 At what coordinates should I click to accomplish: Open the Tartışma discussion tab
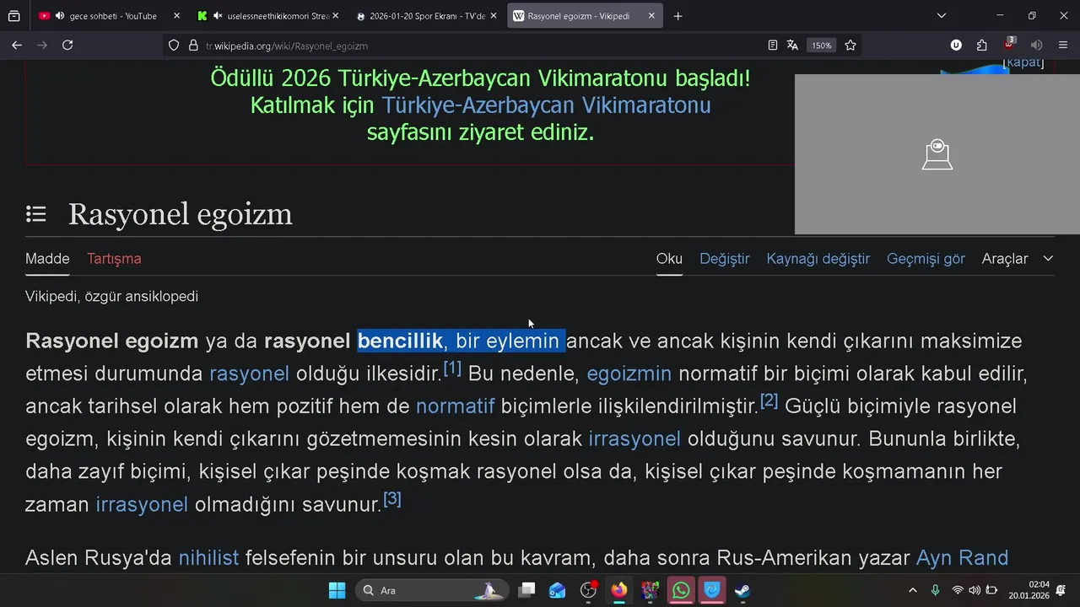pos(114,259)
